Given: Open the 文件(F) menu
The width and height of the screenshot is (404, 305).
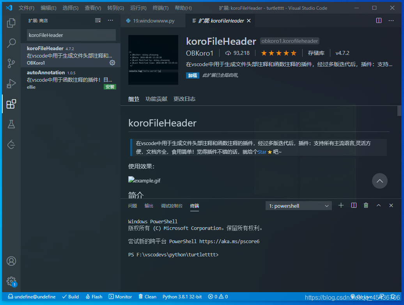Looking at the screenshot, I should [26, 8].
